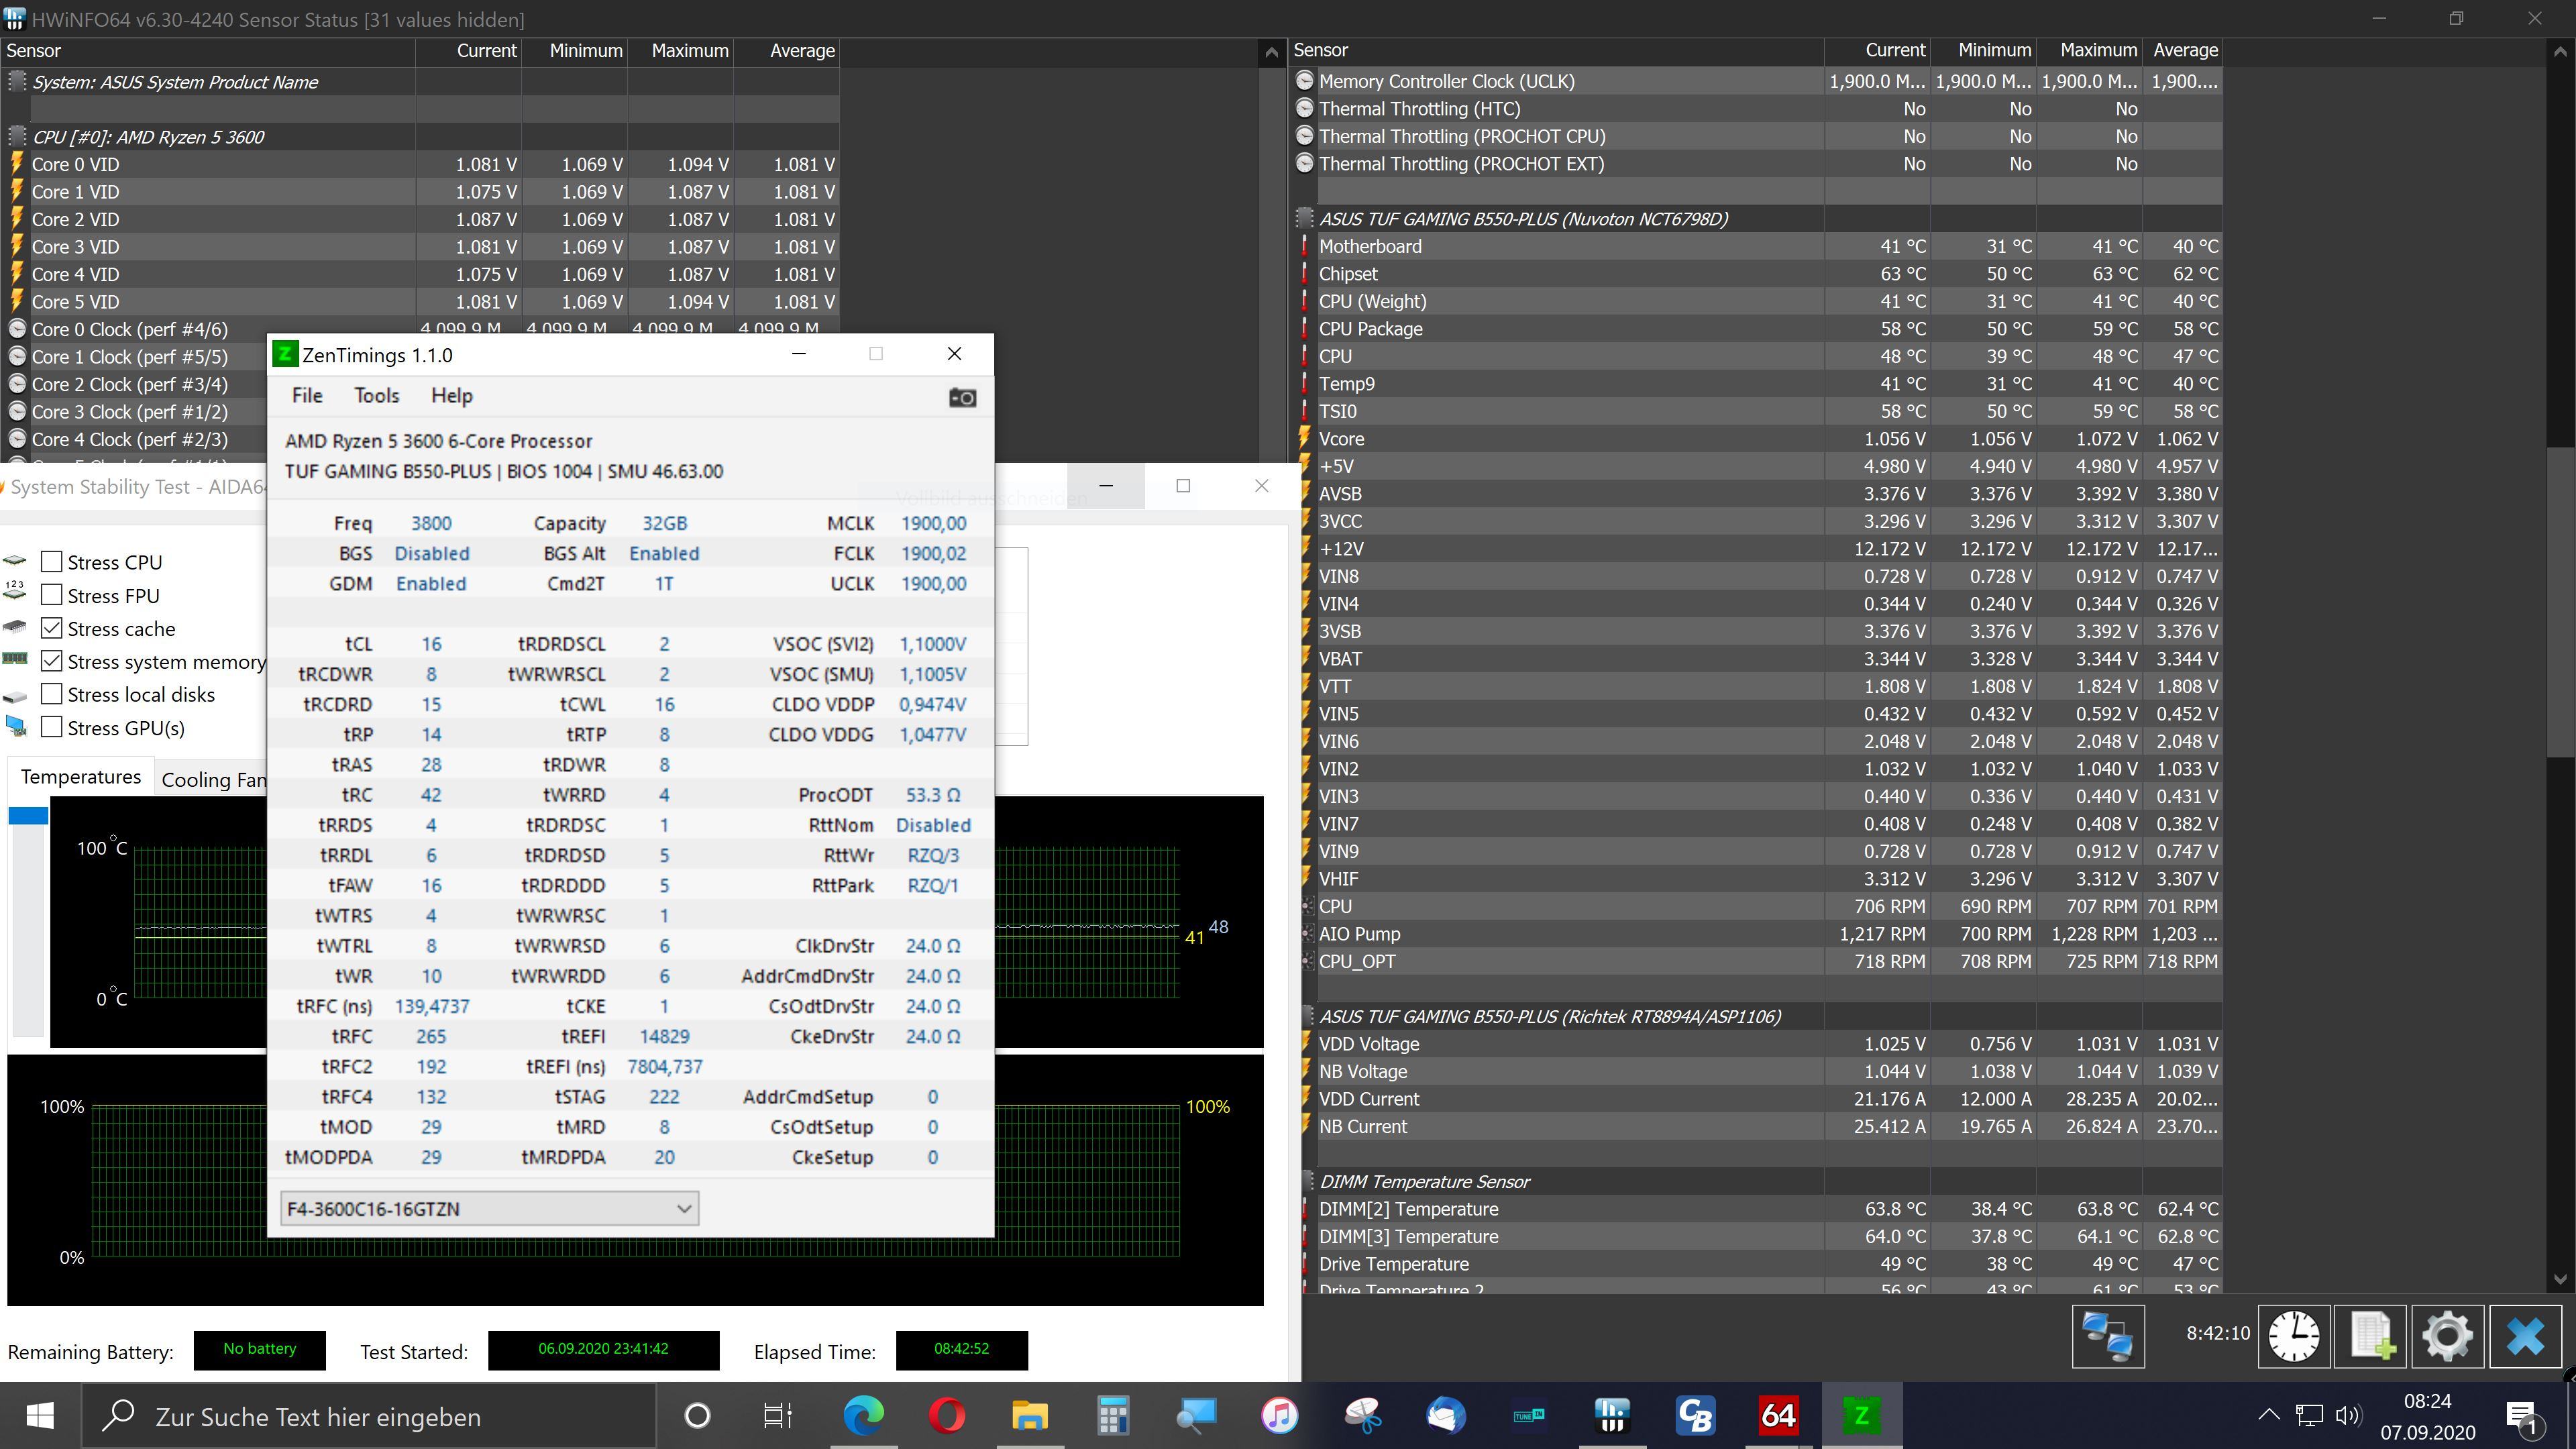Click the ZenTimings screenshot camera icon

pos(962,397)
